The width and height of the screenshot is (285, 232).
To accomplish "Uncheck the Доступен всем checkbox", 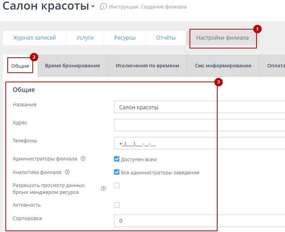I will pyautogui.click(x=117, y=159).
